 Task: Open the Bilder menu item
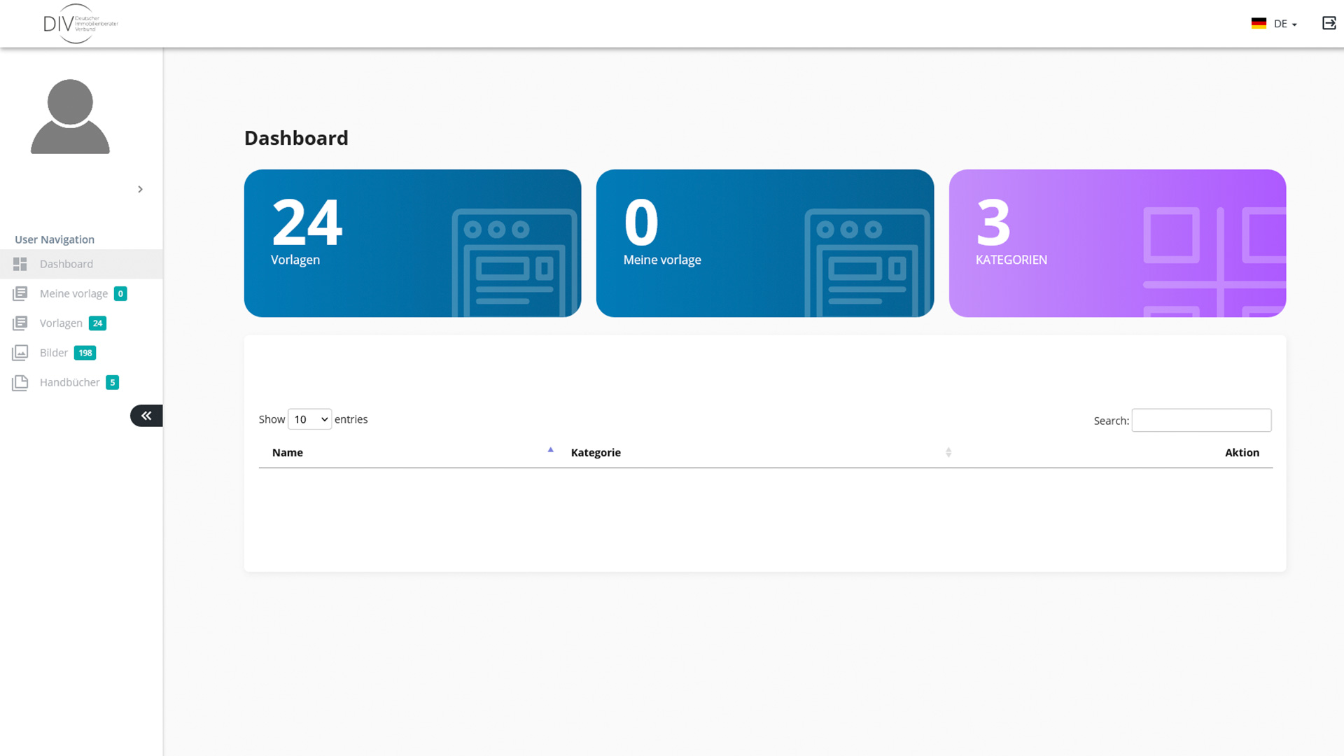click(x=54, y=353)
